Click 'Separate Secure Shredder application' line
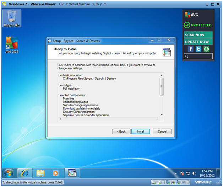This screenshot has height=187, width=223. (x=86, y=115)
